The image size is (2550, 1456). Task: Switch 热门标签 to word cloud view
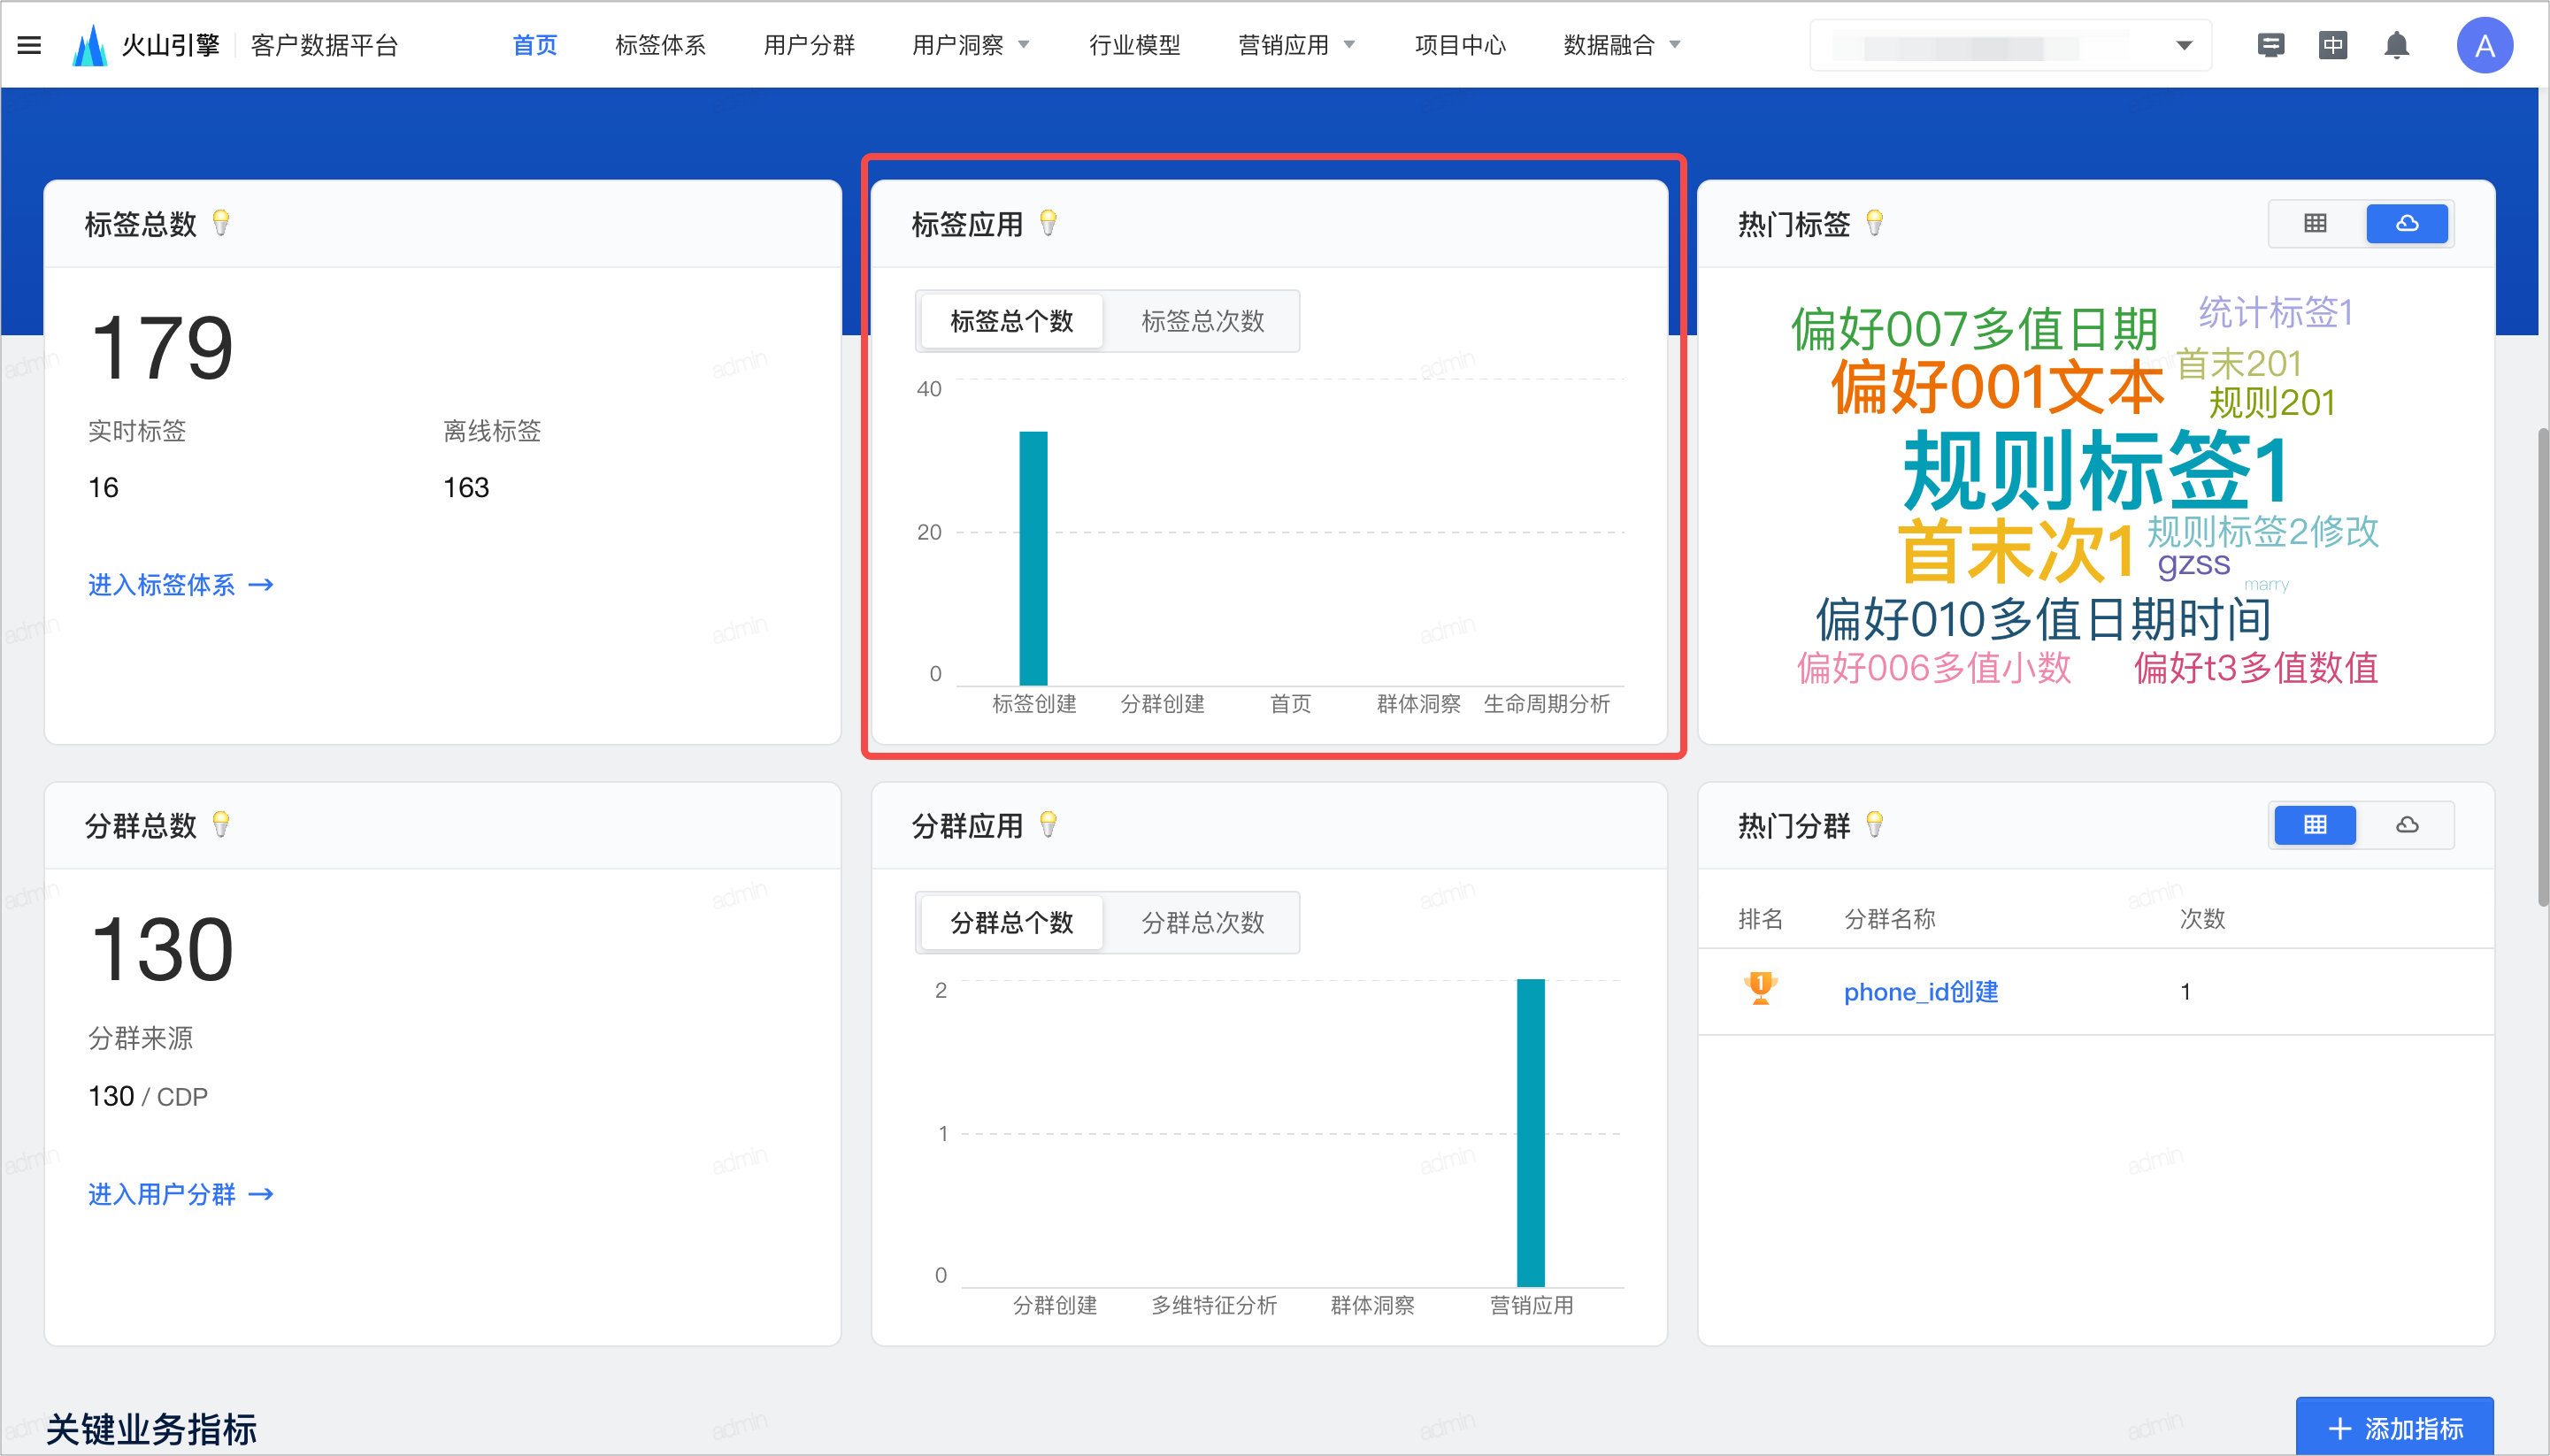2407,223
